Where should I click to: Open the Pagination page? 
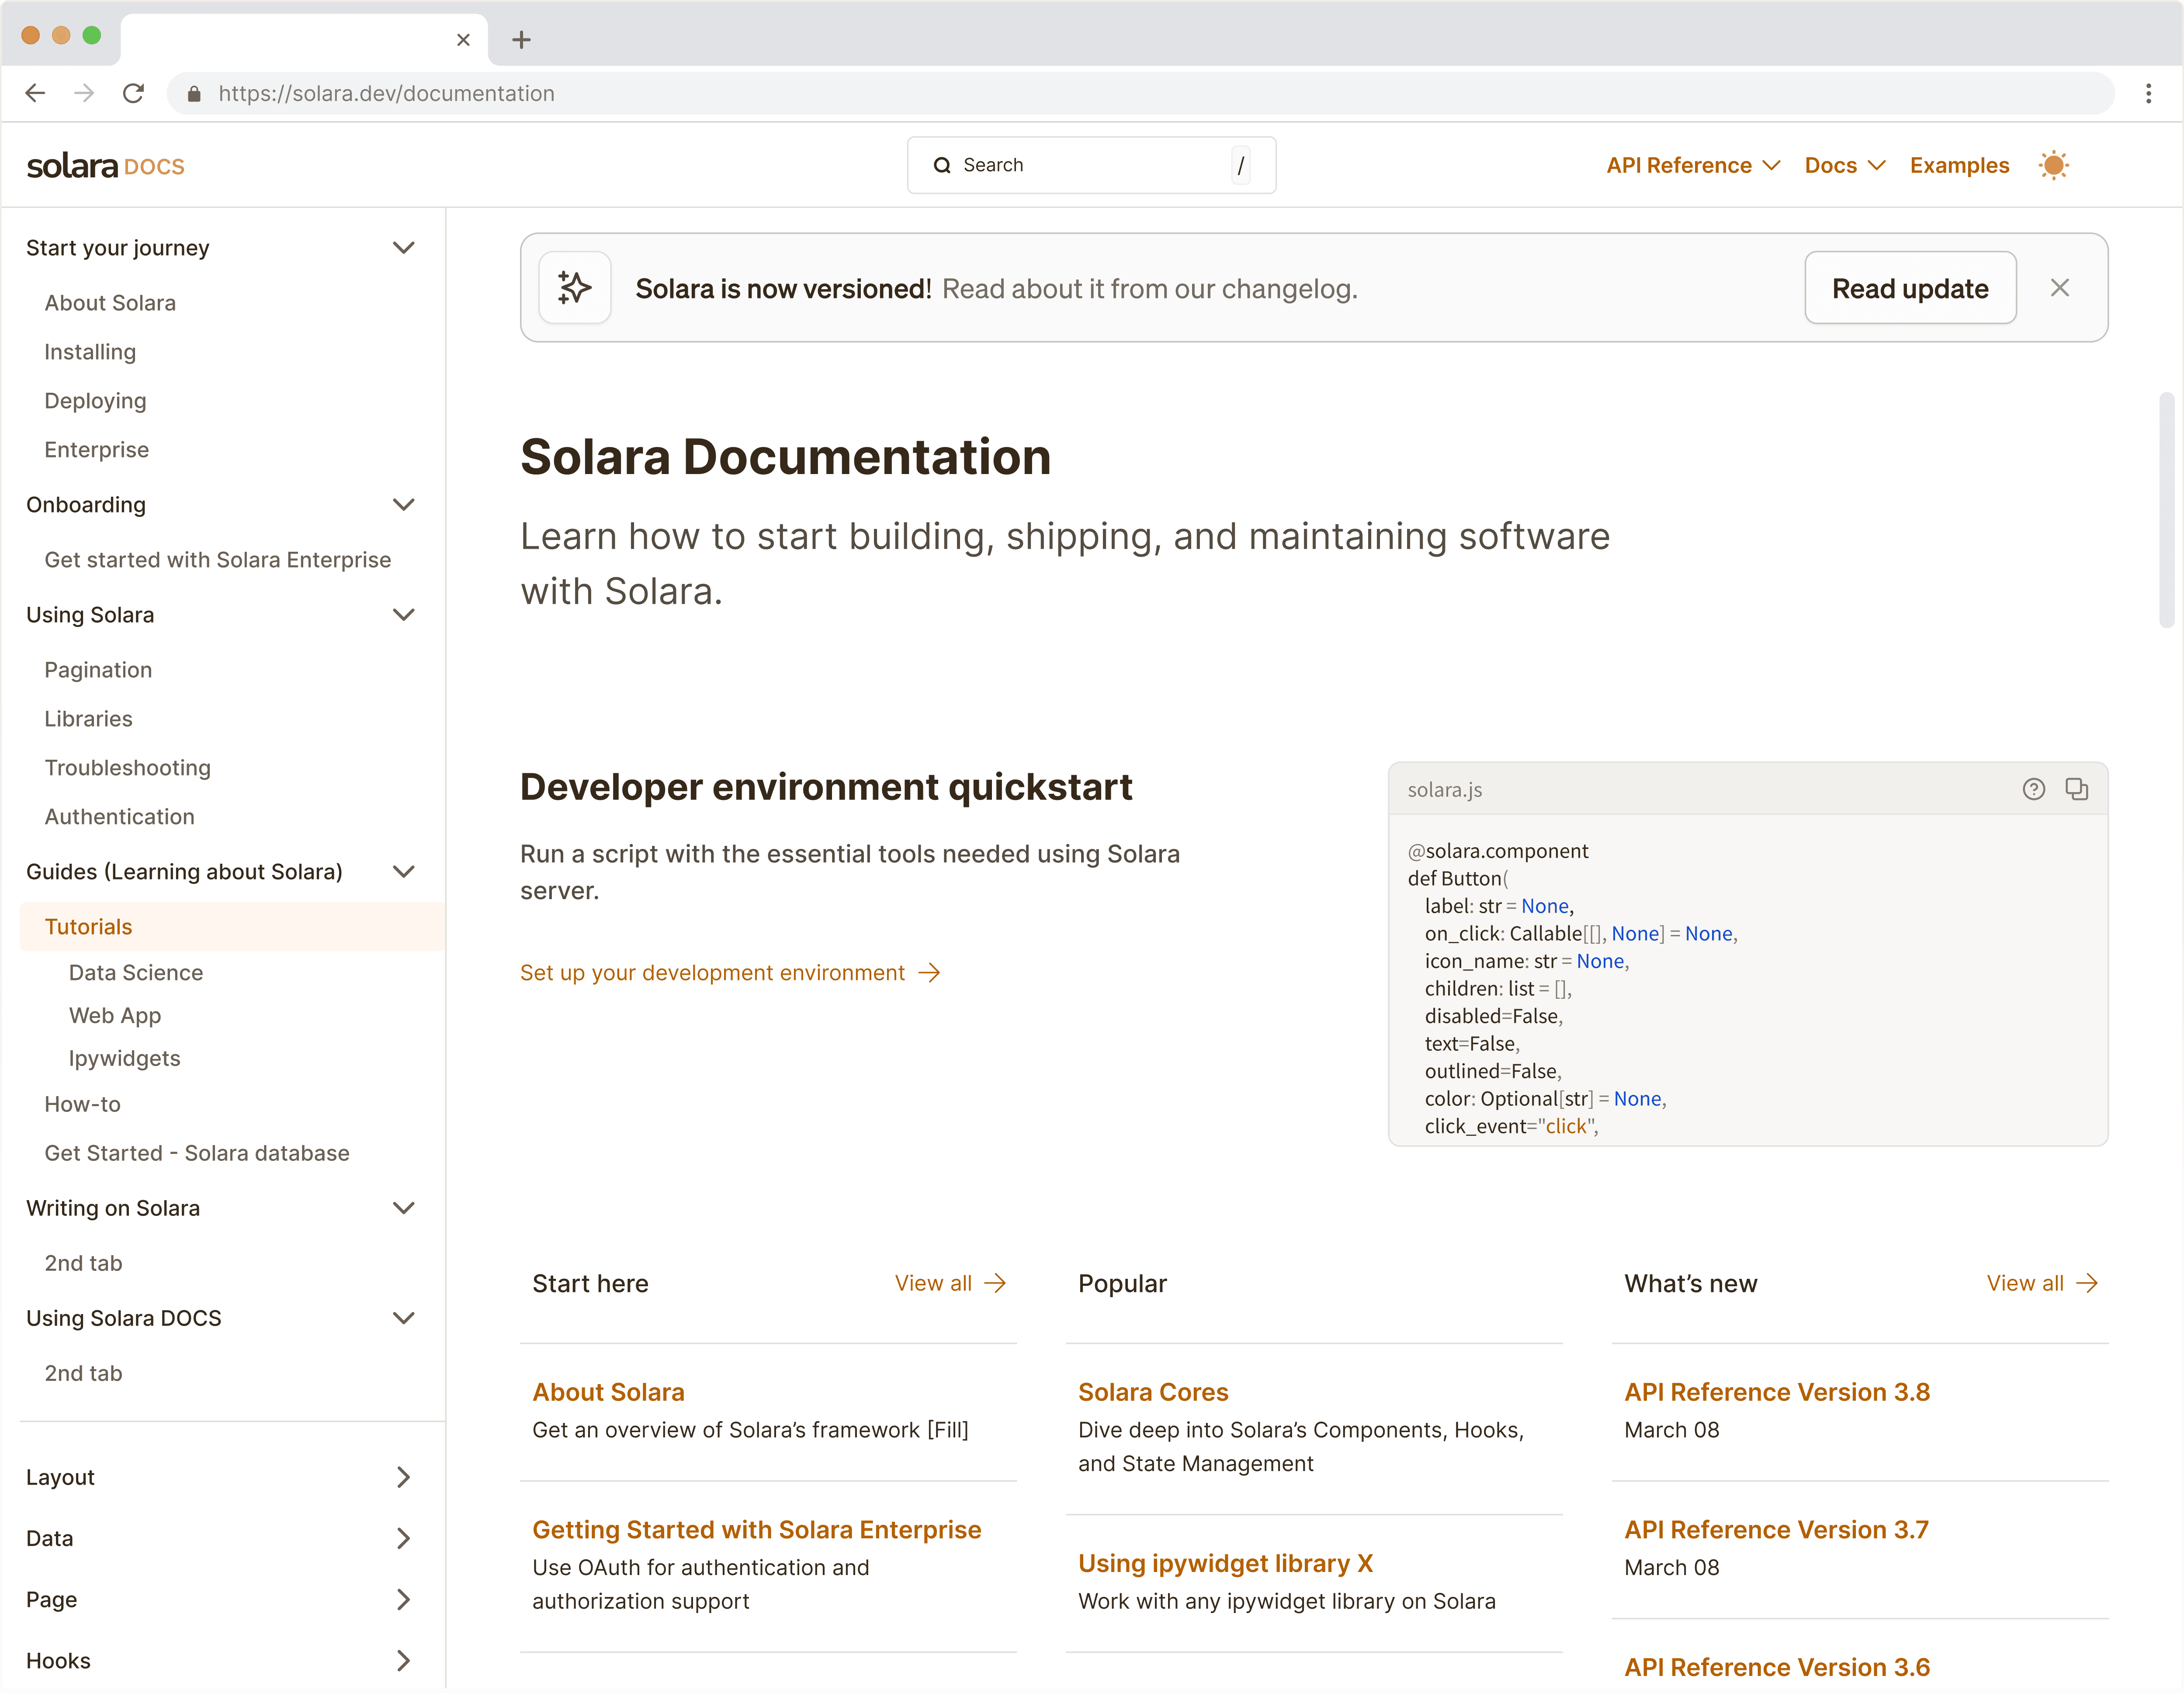click(98, 670)
